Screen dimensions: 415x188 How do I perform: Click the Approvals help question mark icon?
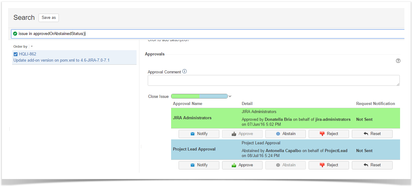point(398,61)
